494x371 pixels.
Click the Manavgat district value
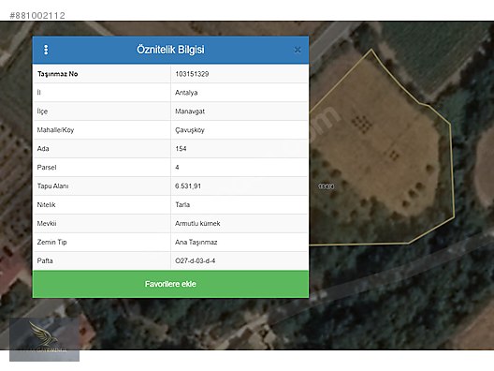tap(190, 111)
